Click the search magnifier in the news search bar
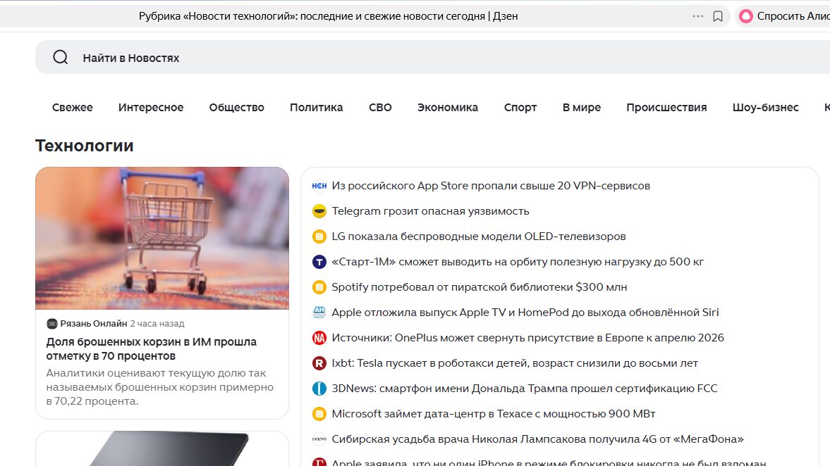This screenshot has width=830, height=466. [60, 57]
